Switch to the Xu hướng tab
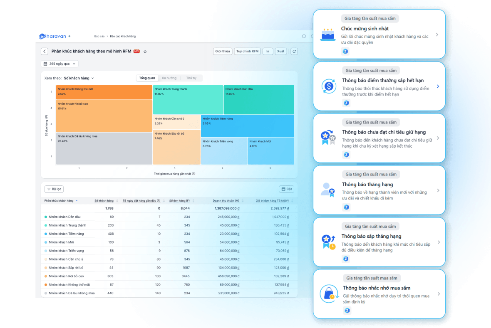The height and width of the screenshot is (328, 491). (169, 78)
